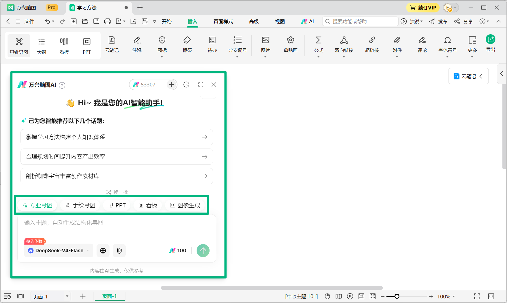The width and height of the screenshot is (507, 303).
Task: Select PPT generation mode in AI panel
Action: pos(117,206)
